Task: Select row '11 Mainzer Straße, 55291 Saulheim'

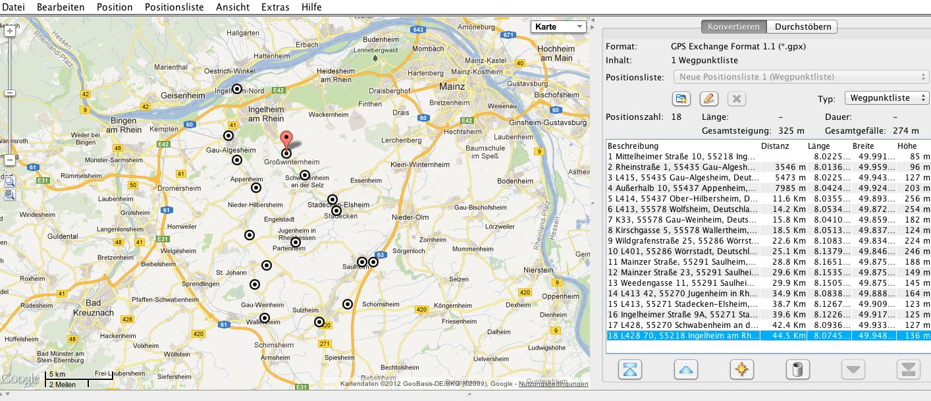Action: coord(768,262)
